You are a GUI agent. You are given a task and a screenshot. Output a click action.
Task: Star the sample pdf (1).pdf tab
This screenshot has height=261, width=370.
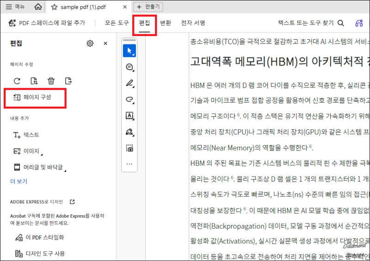(54, 7)
